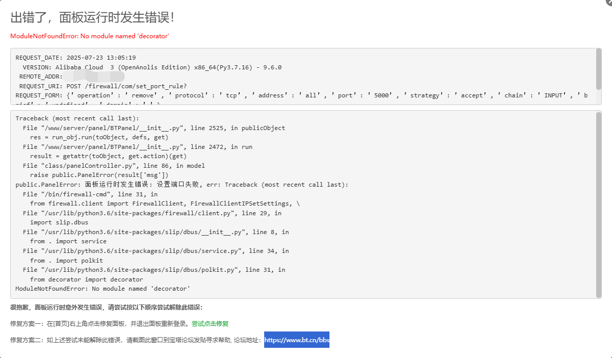The width and height of the screenshot is (612, 358).
Task: Click inside the request info scroll box
Action: point(306,76)
